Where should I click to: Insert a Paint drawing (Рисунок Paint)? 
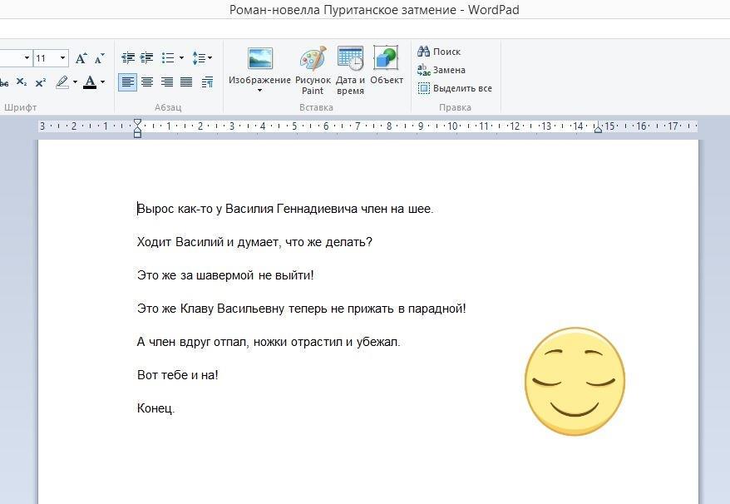click(313, 70)
